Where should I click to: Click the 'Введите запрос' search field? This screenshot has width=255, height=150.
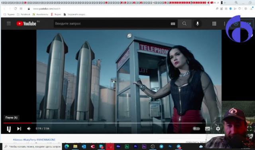(112, 24)
